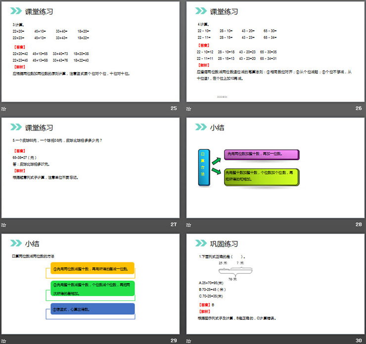The image size is (366, 344).
Task: Click option A.25+70=95 on slide 30
Action: pos(211,283)
